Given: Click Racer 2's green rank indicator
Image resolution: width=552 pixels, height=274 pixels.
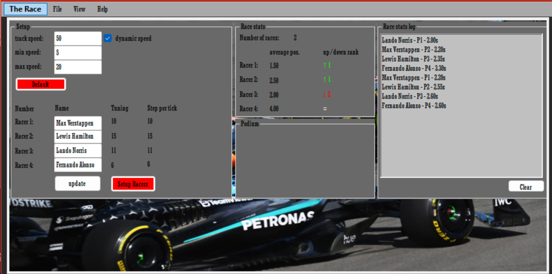Looking at the screenshot, I should click(x=327, y=80).
